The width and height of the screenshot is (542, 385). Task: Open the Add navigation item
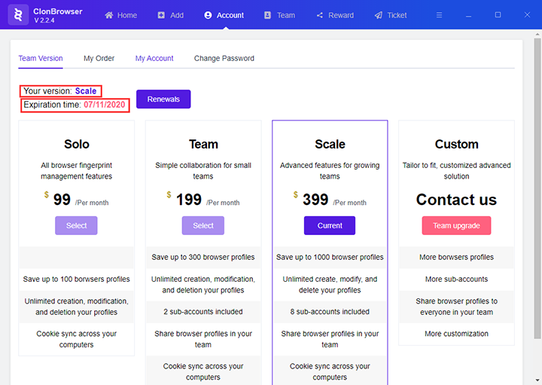click(x=171, y=15)
